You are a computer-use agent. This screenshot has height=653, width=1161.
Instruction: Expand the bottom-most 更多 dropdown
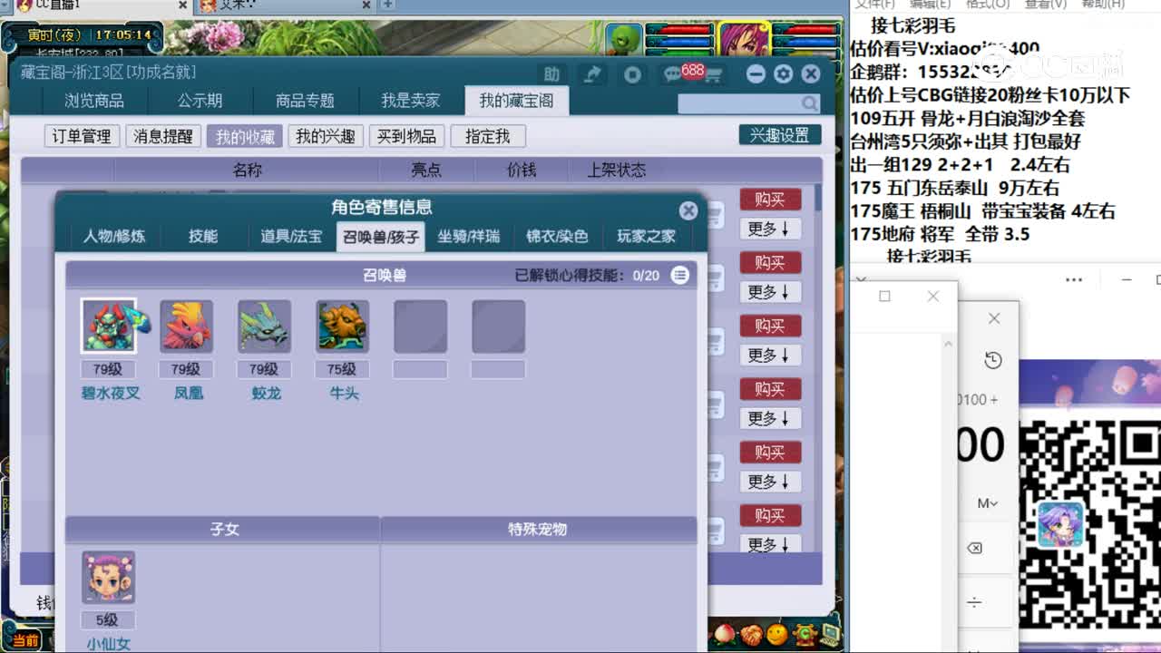coord(770,544)
